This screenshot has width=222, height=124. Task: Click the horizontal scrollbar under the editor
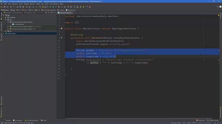tap(139, 118)
